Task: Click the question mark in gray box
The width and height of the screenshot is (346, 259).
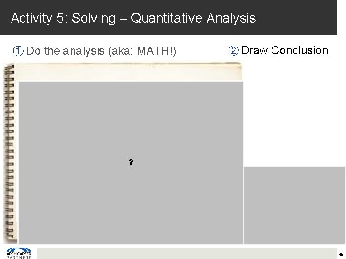Action: (130, 163)
